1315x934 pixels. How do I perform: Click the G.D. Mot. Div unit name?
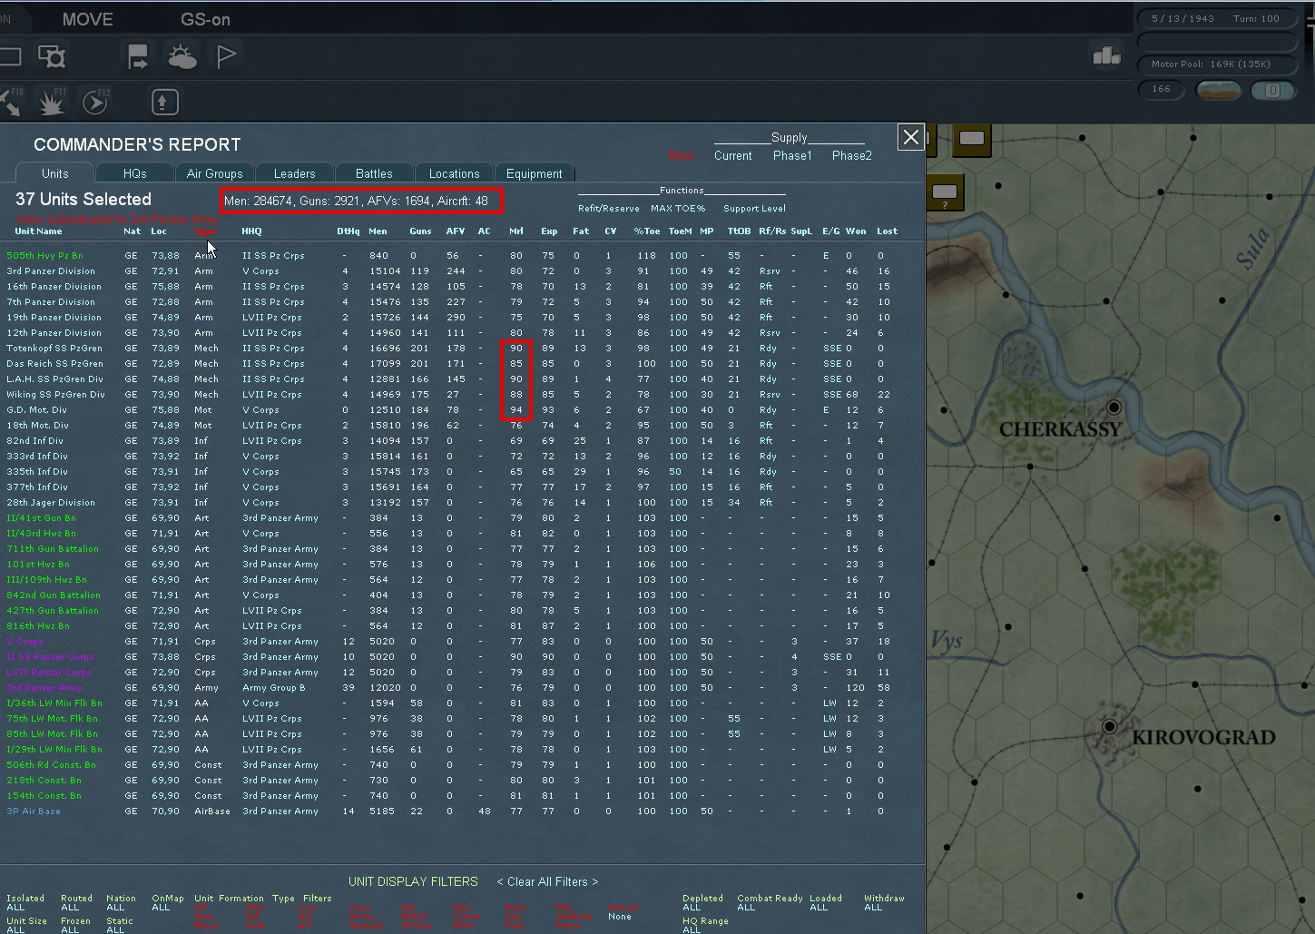(37, 410)
